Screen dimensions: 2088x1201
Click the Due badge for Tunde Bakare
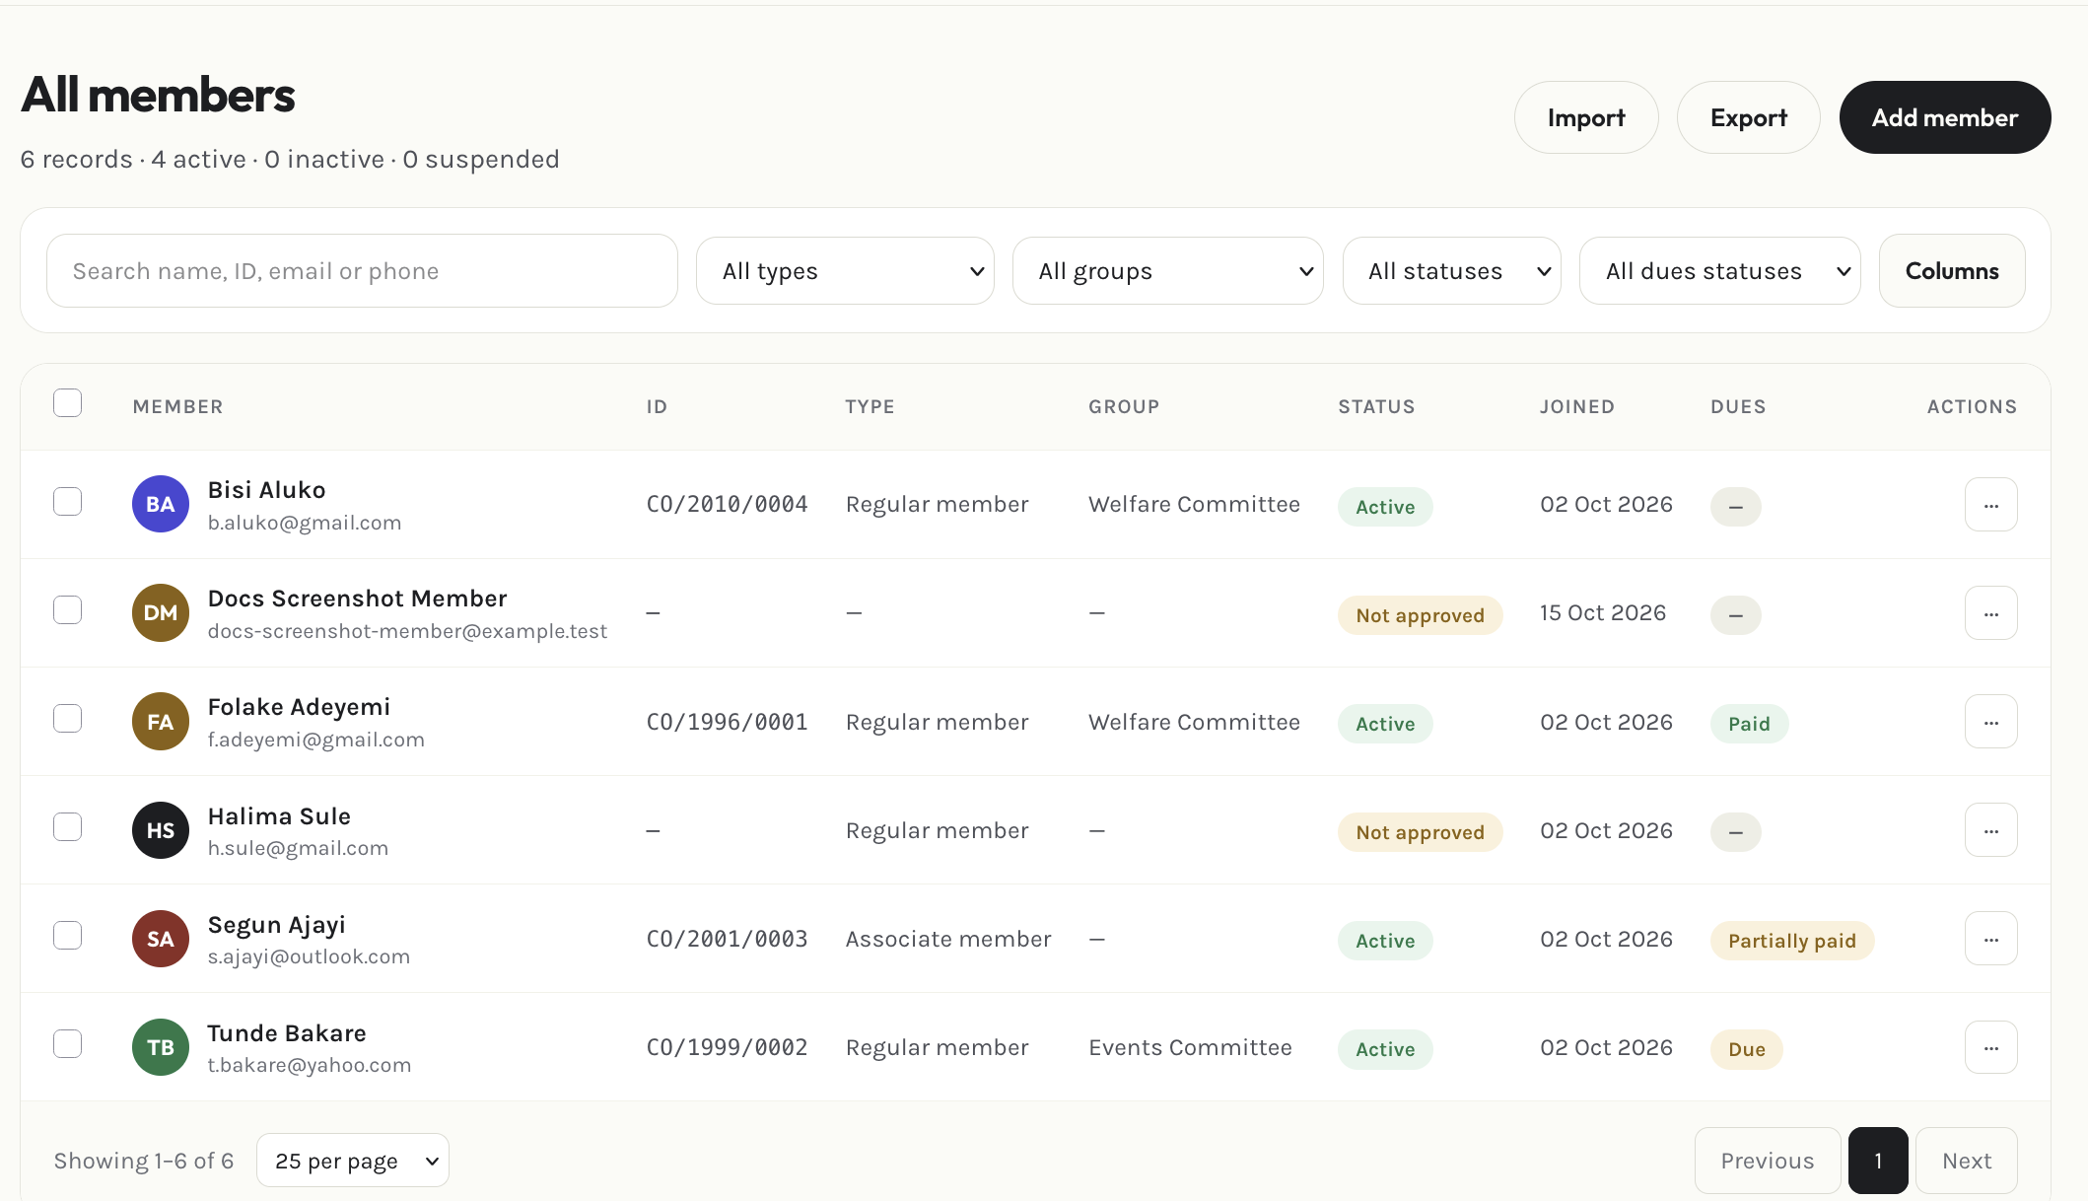[x=1747, y=1049]
